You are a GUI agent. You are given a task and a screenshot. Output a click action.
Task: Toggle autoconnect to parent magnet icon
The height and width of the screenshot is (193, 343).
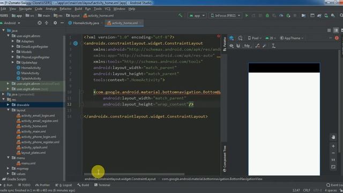(x=238, y=46)
